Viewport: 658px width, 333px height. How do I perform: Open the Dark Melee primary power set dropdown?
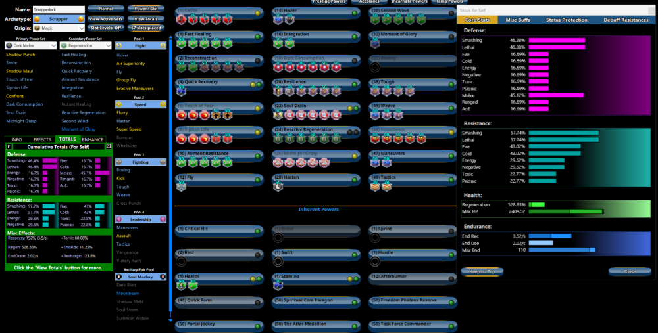pos(30,45)
